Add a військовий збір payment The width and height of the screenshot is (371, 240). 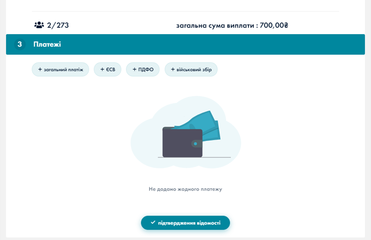click(191, 69)
